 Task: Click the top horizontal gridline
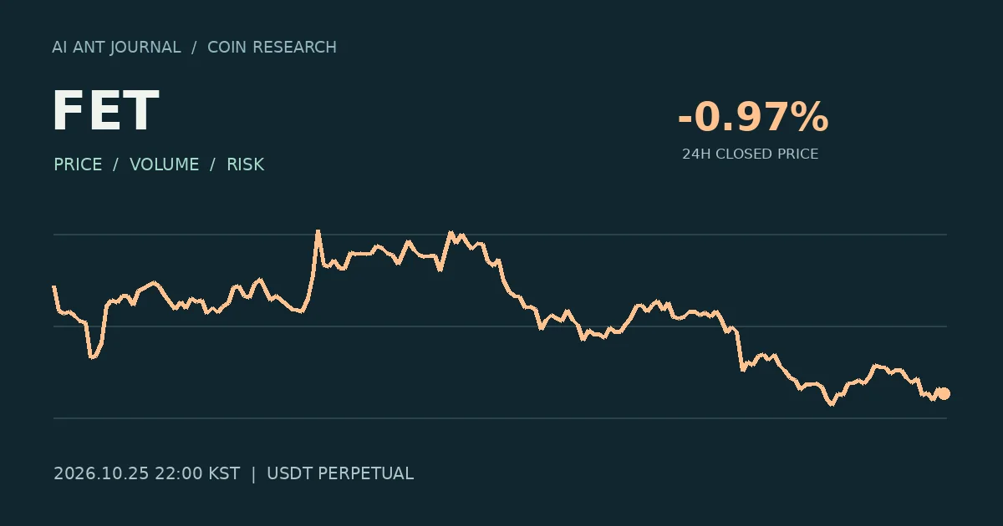point(500,235)
